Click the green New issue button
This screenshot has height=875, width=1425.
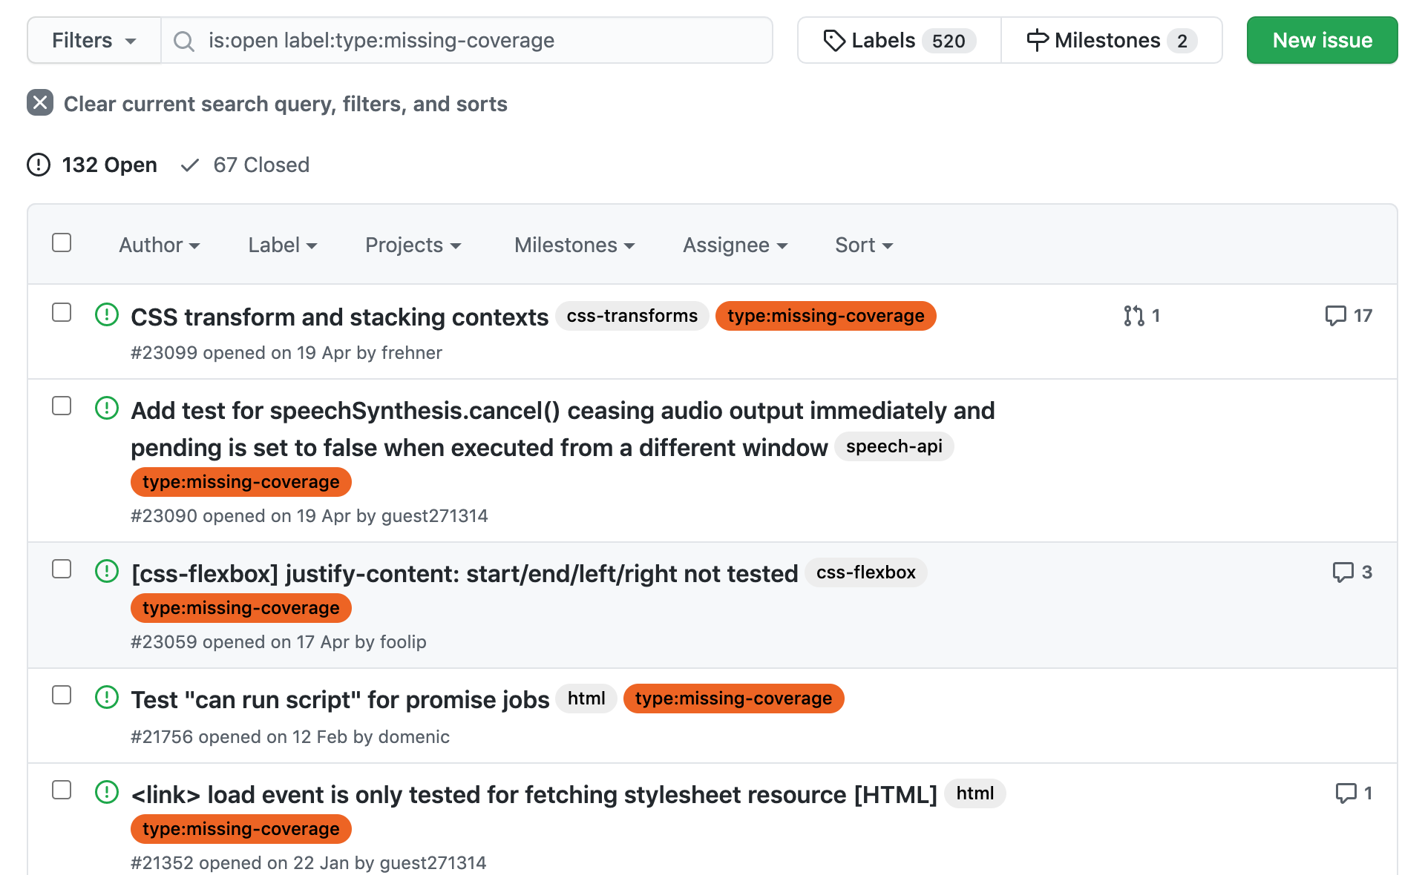pos(1322,41)
